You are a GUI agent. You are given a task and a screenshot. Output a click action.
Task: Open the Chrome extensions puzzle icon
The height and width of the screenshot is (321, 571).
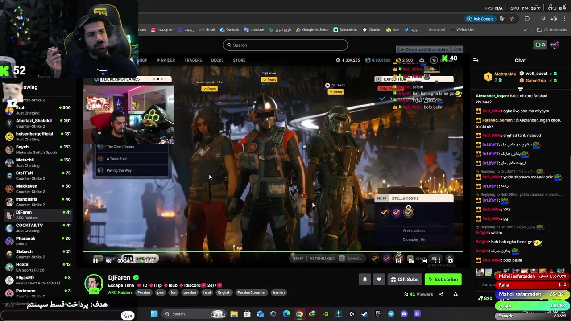527,19
